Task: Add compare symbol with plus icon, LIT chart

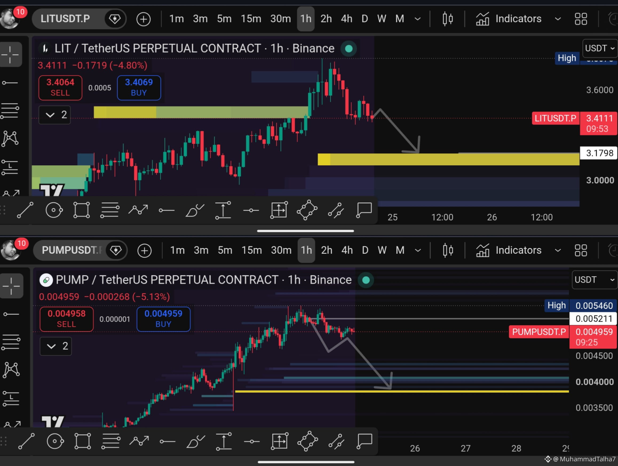Action: pos(144,19)
